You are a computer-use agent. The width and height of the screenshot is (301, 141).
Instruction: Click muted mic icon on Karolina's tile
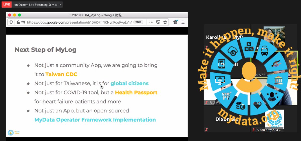[x=207, y=48]
